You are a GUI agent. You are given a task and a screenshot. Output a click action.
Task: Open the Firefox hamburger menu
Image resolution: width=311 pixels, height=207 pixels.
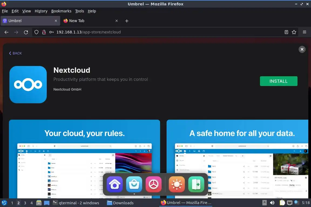[305, 32]
